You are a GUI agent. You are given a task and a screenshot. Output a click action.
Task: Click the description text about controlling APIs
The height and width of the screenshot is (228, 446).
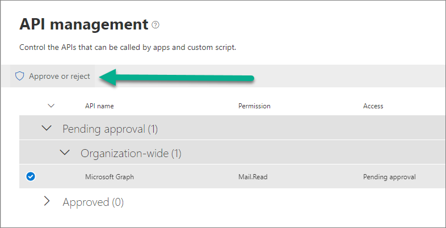click(x=128, y=47)
